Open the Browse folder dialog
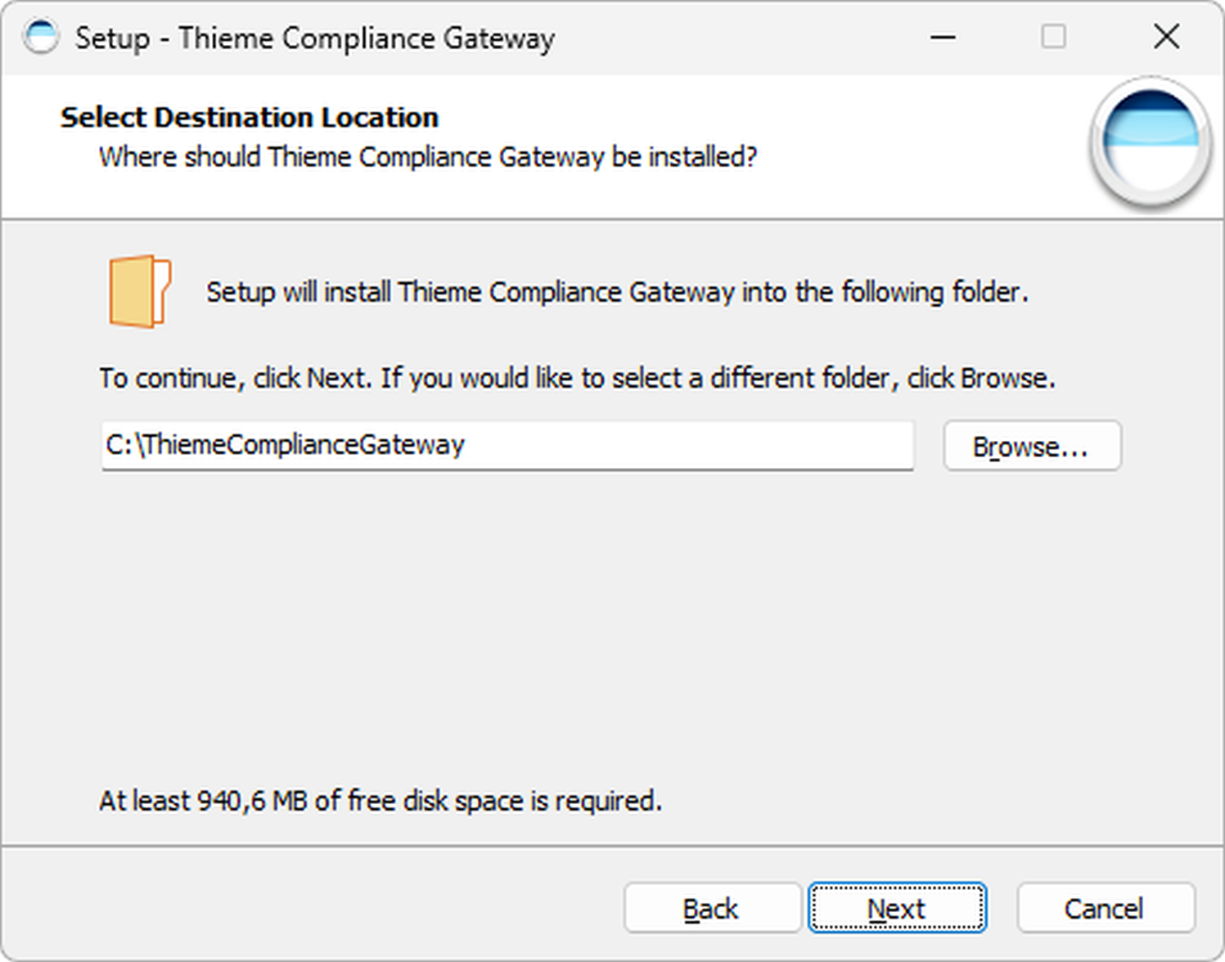 1031,446
